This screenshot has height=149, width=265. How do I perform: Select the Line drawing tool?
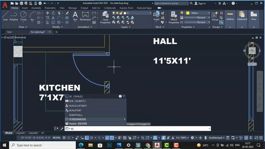[x=5, y=16]
